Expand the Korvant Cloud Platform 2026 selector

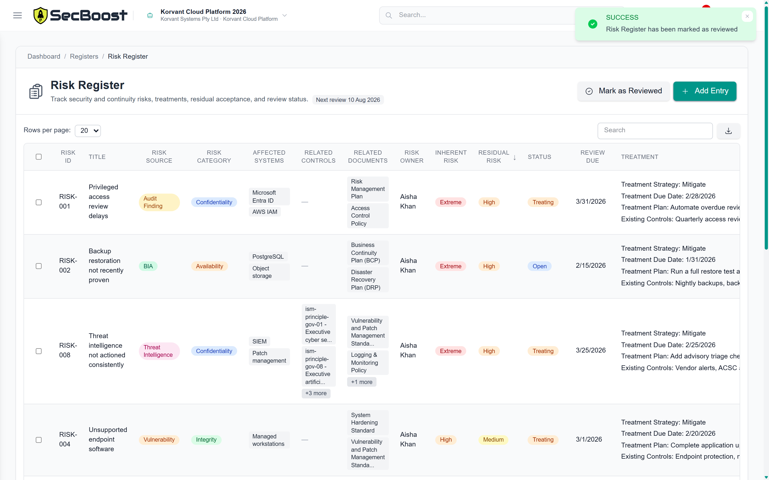click(285, 15)
